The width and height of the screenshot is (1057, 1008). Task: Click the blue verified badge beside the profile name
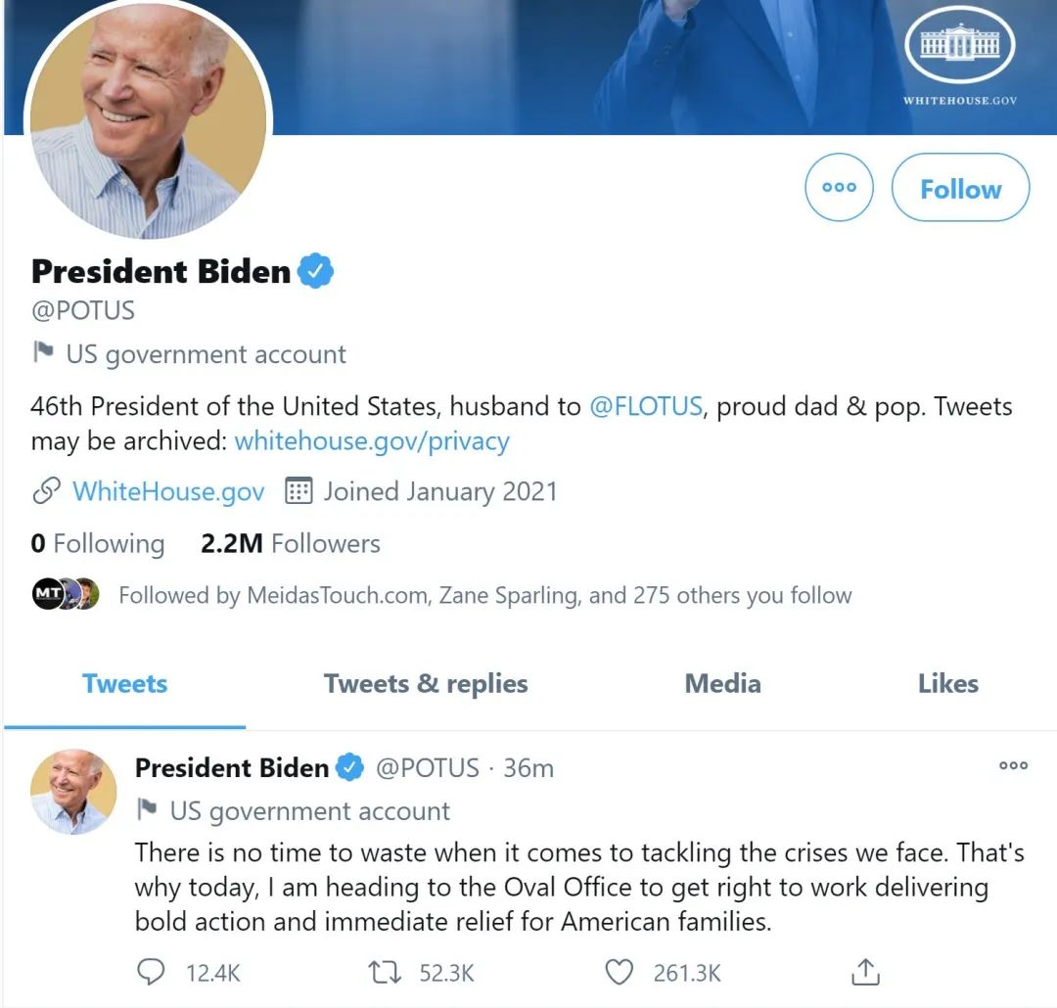click(316, 271)
